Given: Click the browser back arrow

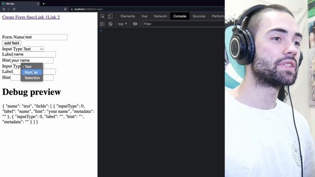Looking at the screenshot, I should (3, 9).
